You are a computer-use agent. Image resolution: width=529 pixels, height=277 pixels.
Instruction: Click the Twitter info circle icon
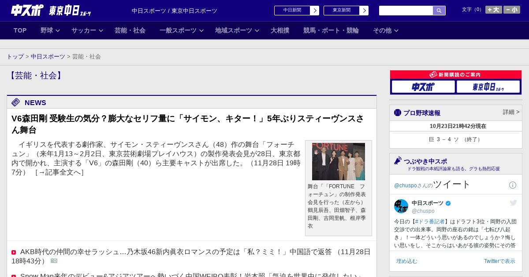coord(513,185)
